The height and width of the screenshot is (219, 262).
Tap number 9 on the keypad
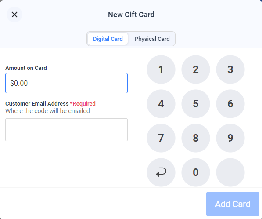click(x=230, y=138)
